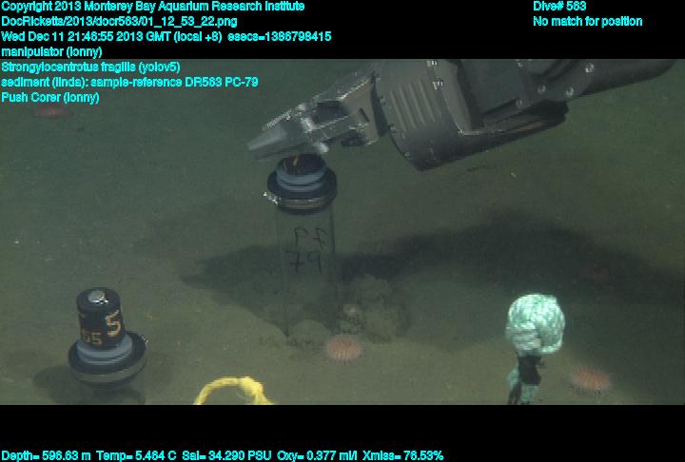Select the file path DocRicketts/2013/docr563/01_12_53_22.png
This screenshot has height=462, width=685.
119,22
